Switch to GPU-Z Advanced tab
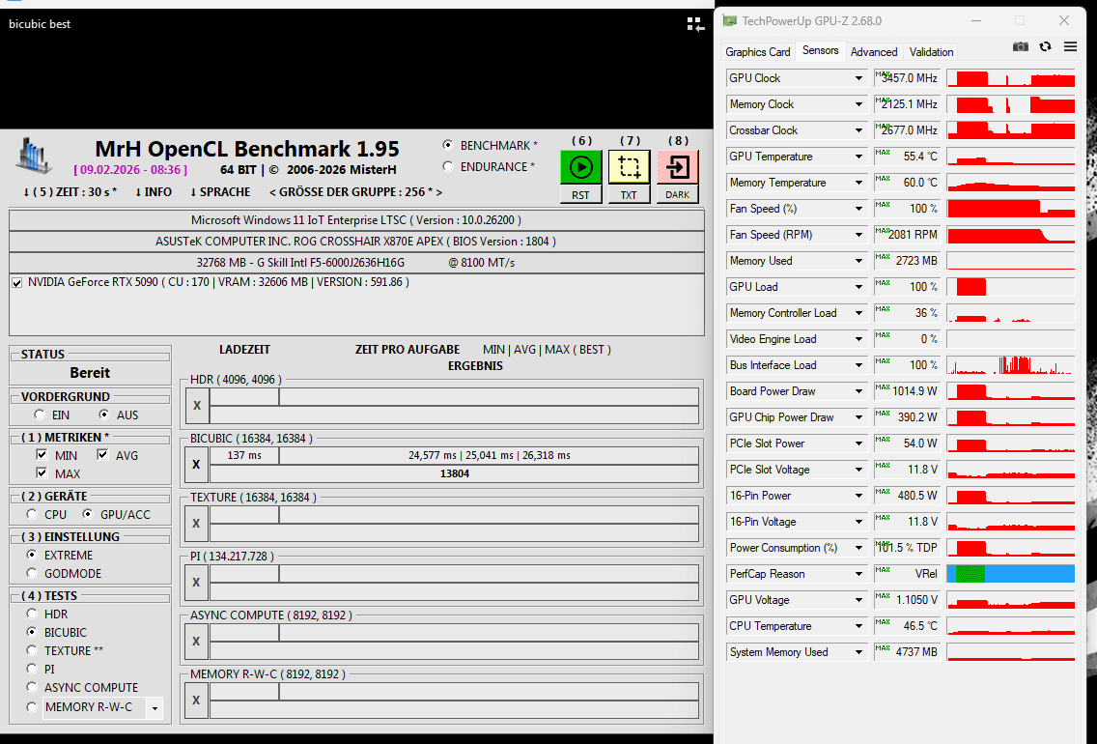This screenshot has width=1097, height=744. pyautogui.click(x=874, y=52)
